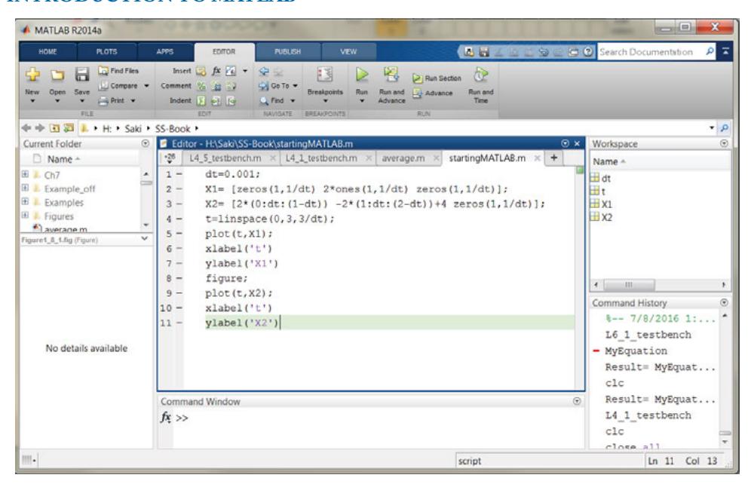Click the browse for folder icon
This screenshot has height=484, width=751.
point(69,128)
